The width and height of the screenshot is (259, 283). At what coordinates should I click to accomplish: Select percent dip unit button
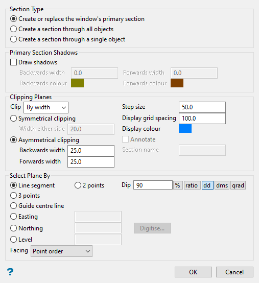point(178,185)
